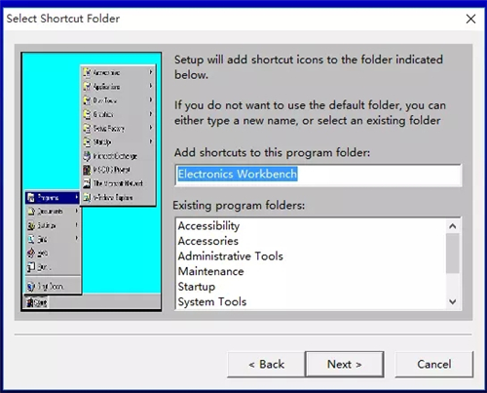This screenshot has height=393, width=487.
Task: Click the Next > button
Action: tap(345, 364)
